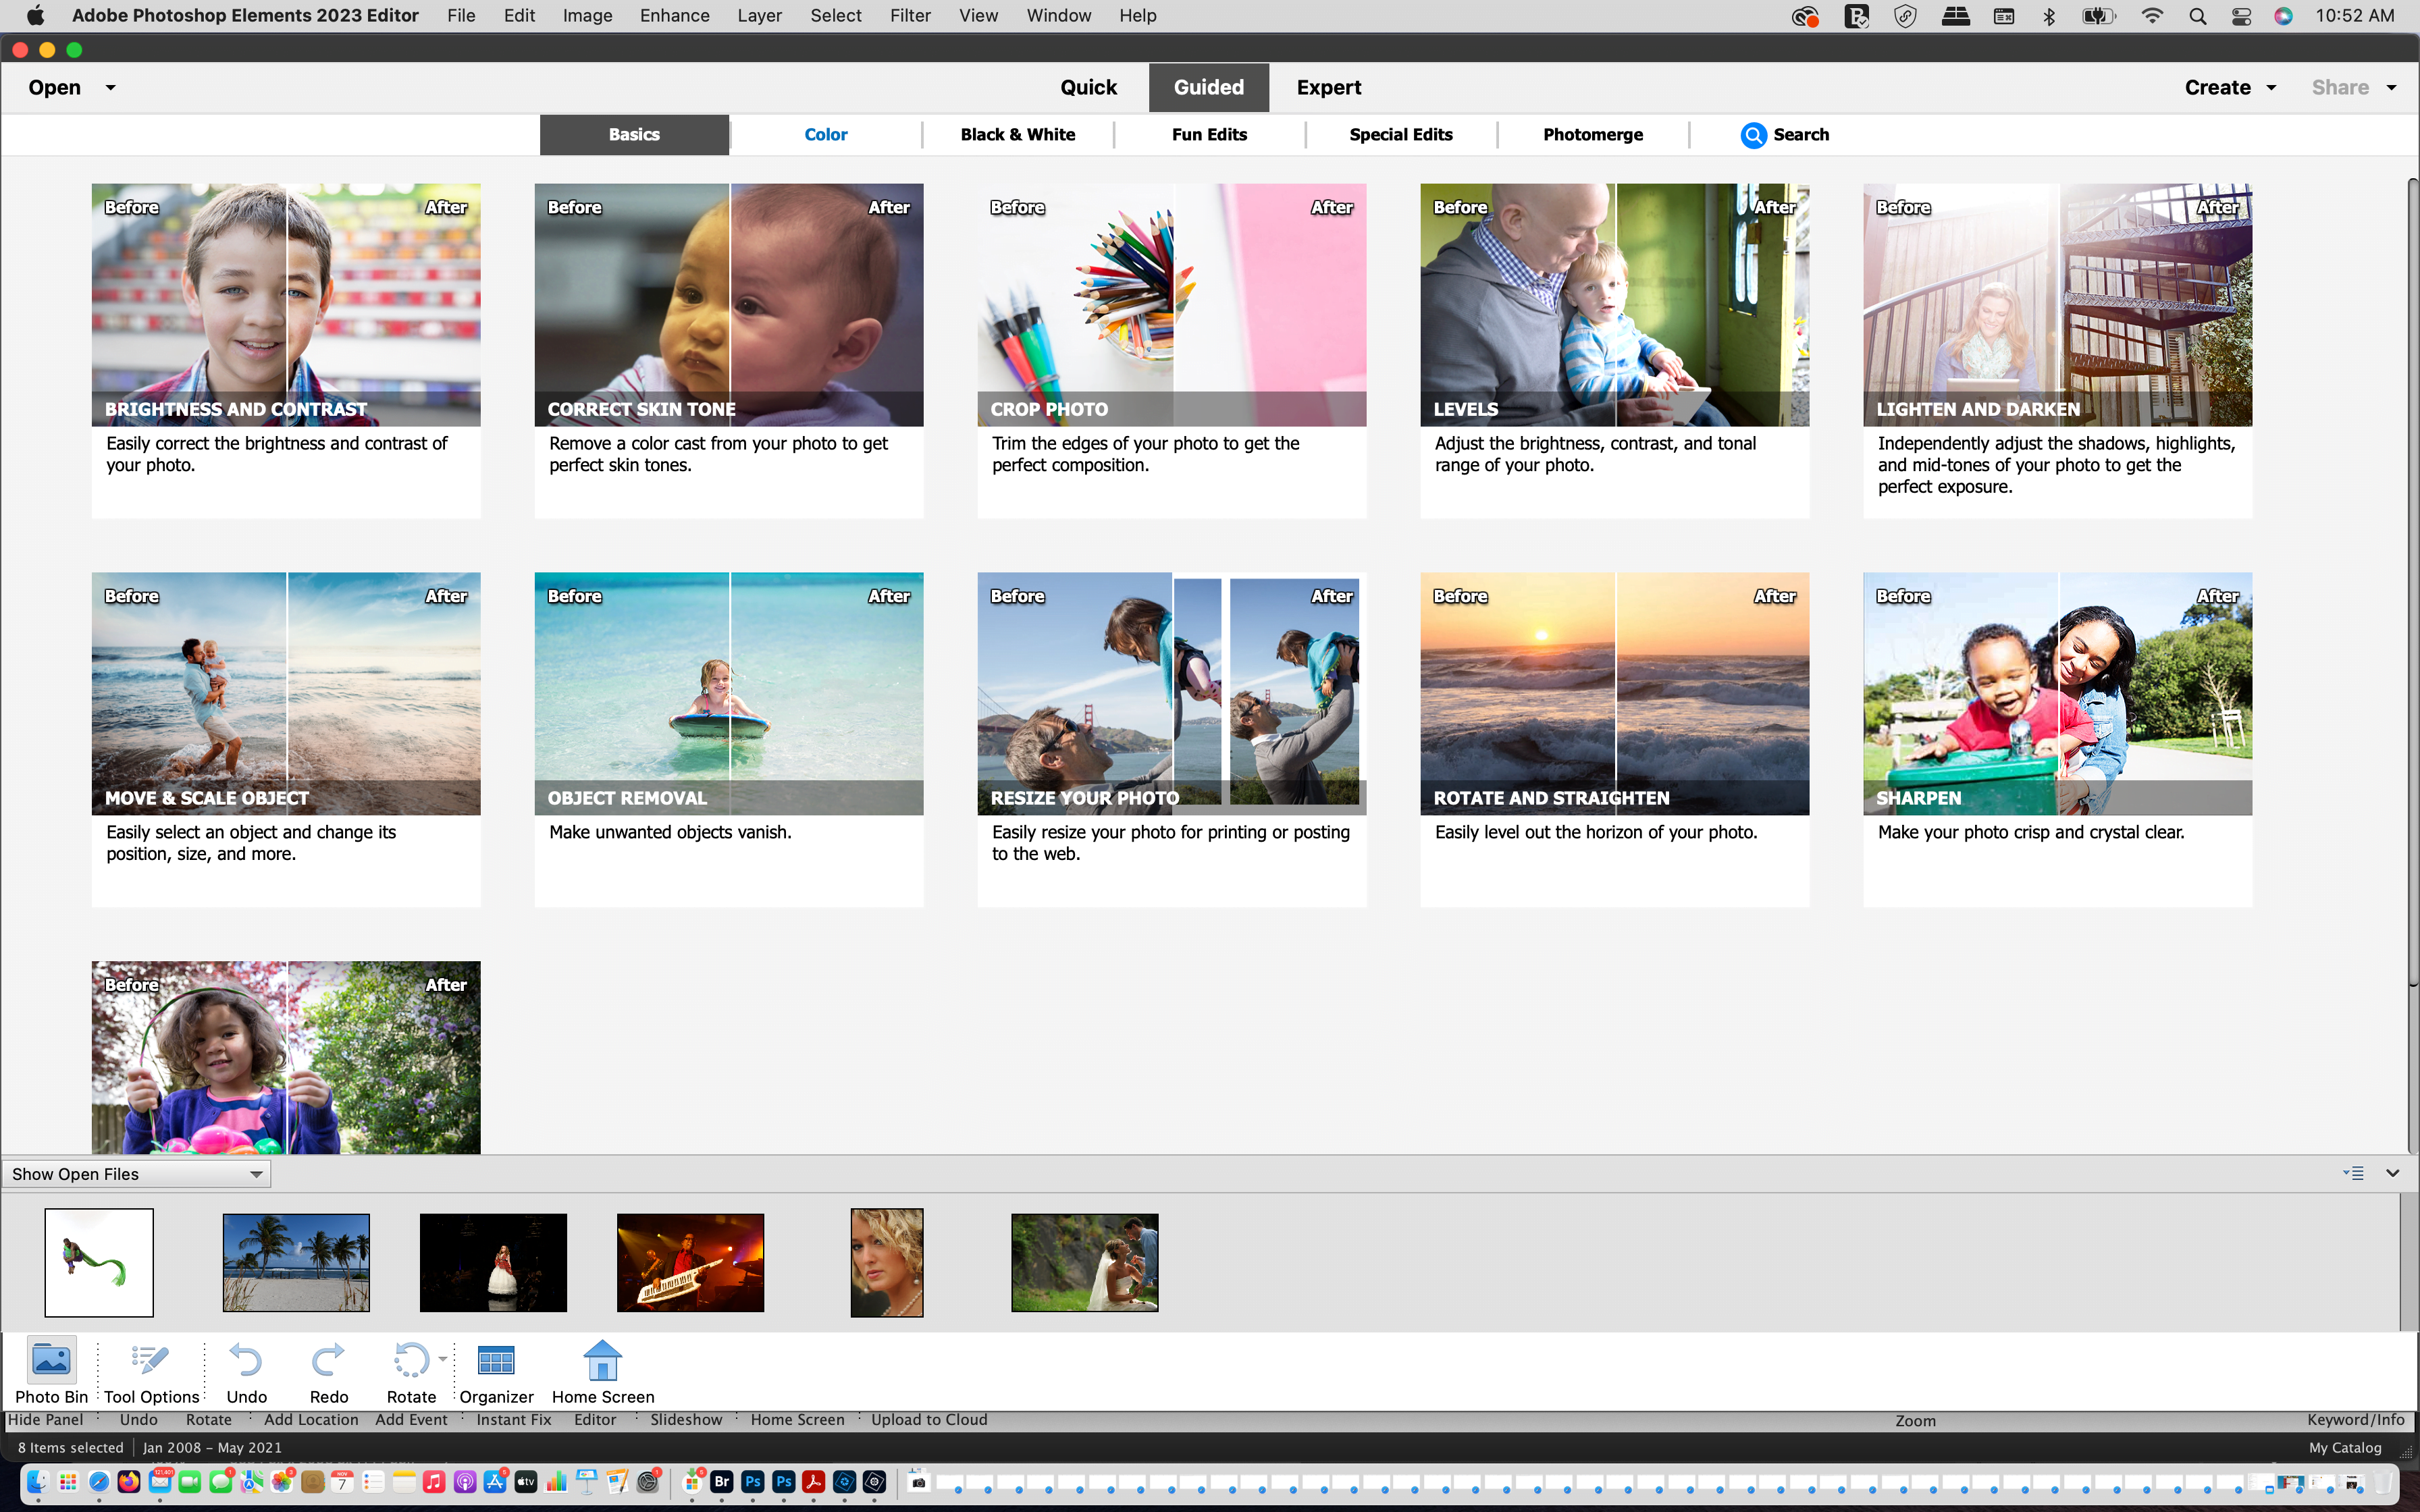
Task: Open the Tool Options panel
Action: (x=151, y=1360)
